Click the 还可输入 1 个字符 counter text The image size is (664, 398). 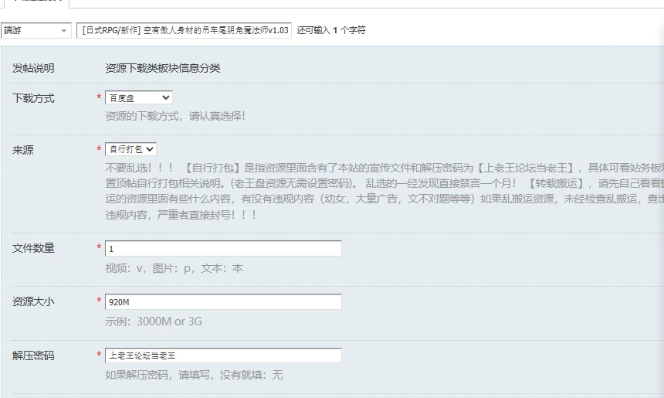[331, 30]
